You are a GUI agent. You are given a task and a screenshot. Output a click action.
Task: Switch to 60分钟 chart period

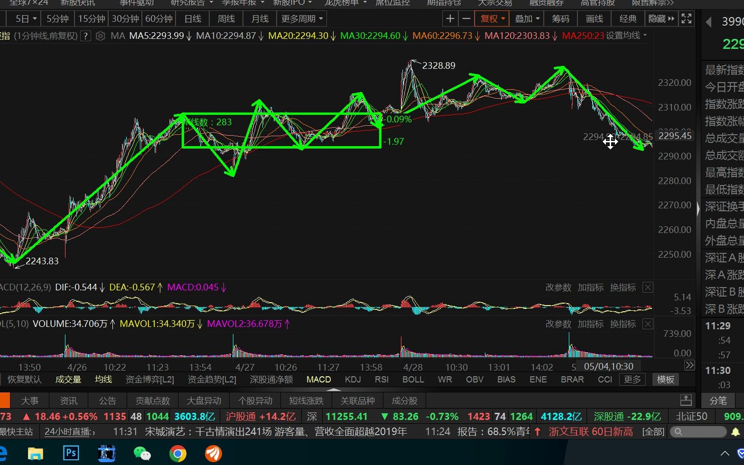coord(159,19)
